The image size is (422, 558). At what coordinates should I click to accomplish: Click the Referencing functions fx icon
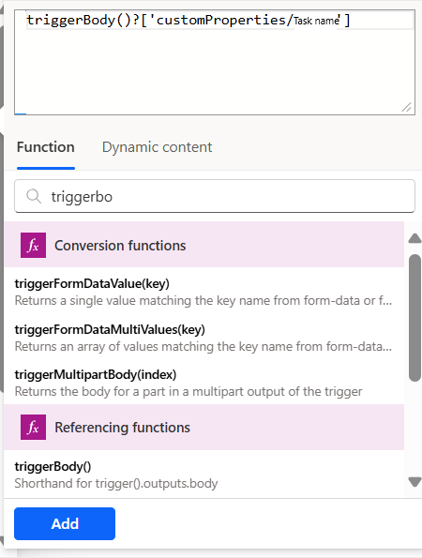(33, 427)
